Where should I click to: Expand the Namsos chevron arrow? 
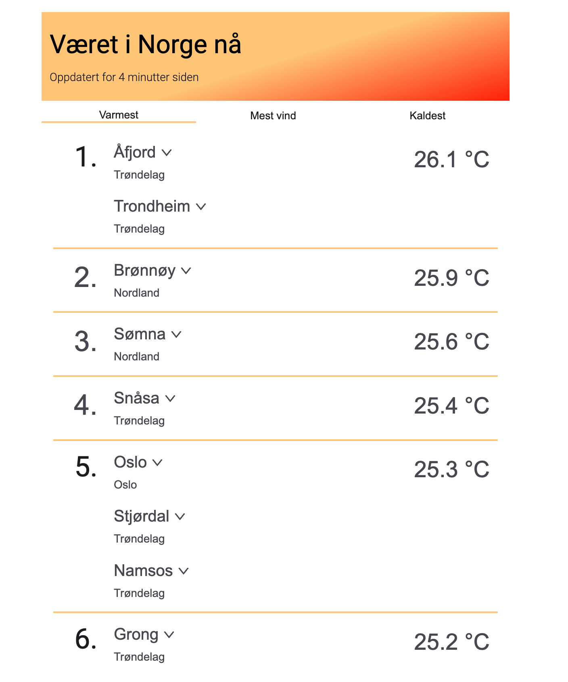click(184, 571)
